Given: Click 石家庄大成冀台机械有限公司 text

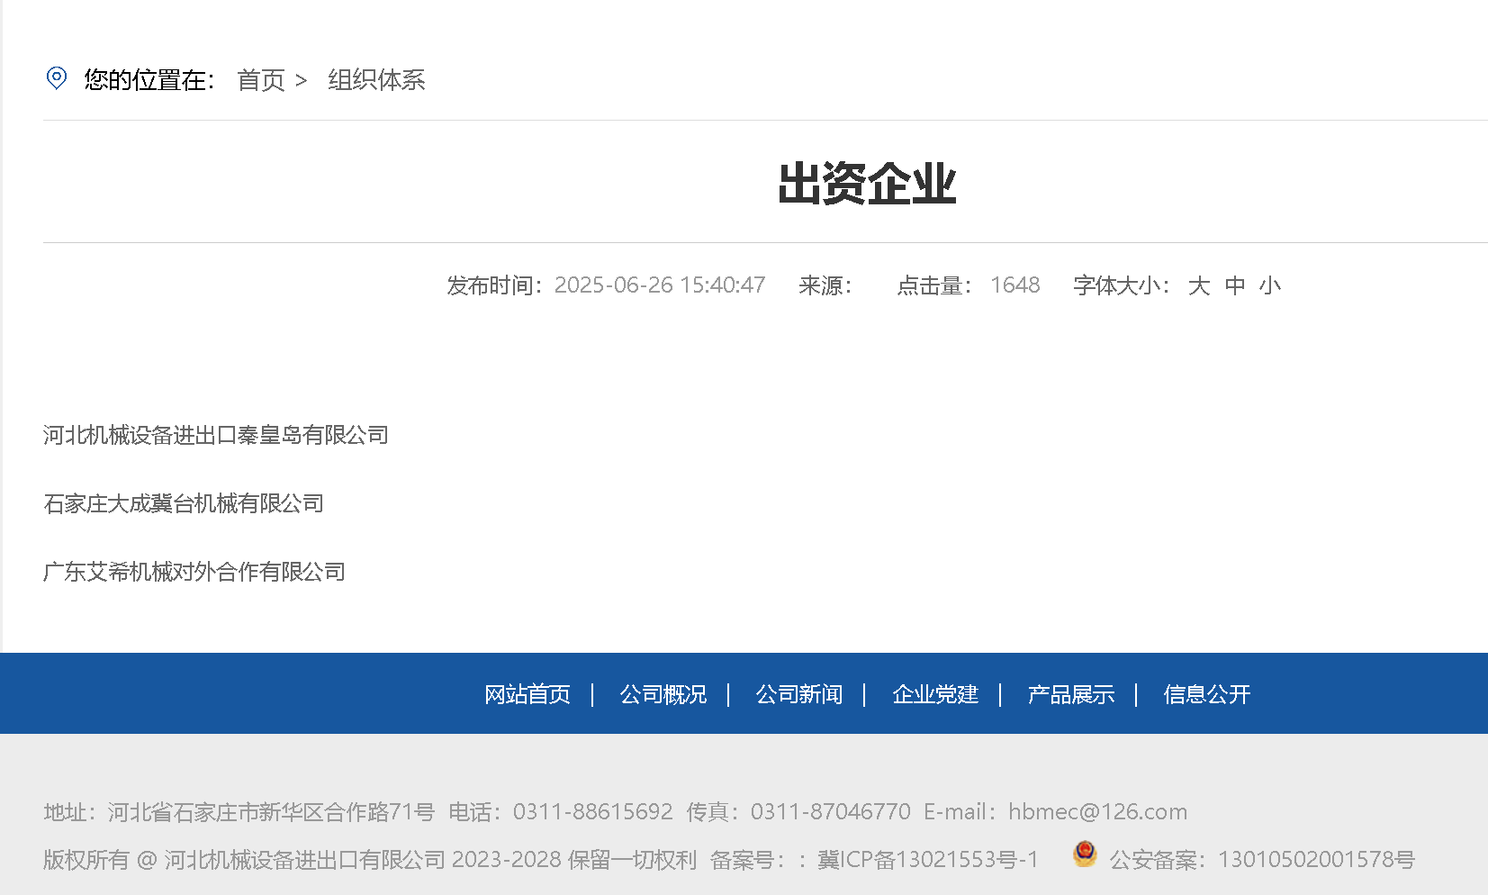Looking at the screenshot, I should 184,503.
